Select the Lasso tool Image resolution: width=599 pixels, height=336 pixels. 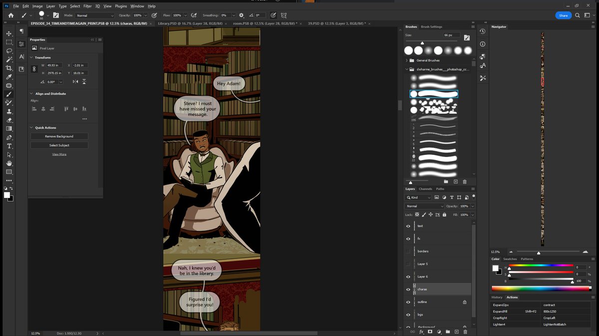coord(9,51)
